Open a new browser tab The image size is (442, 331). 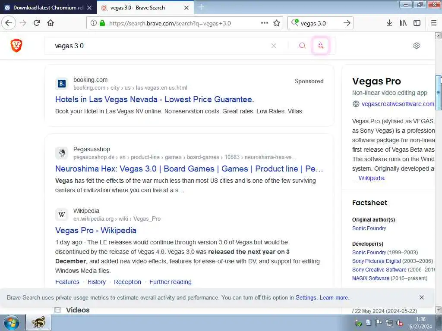pyautogui.click(x=201, y=7)
